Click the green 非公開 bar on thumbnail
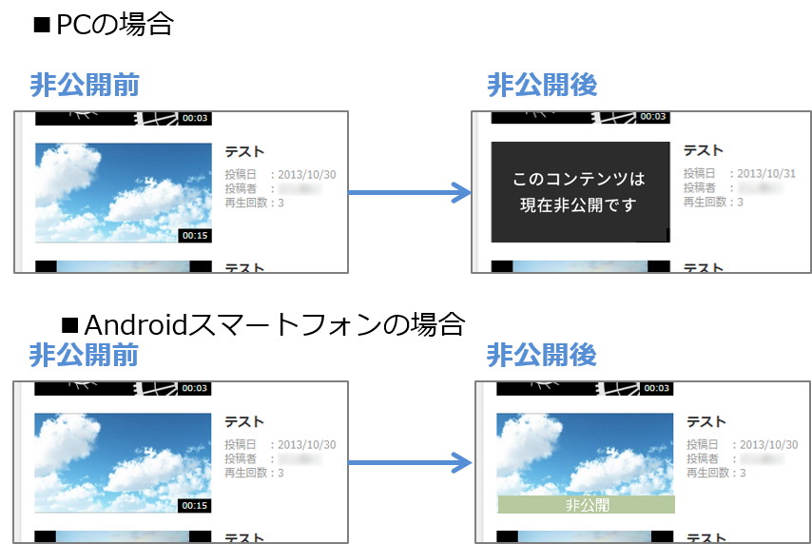This screenshot has height=544, width=812. pyautogui.click(x=586, y=505)
